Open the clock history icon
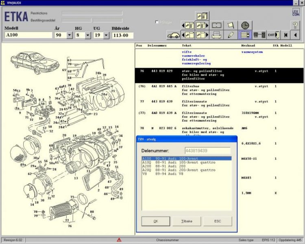 click(x=244, y=25)
